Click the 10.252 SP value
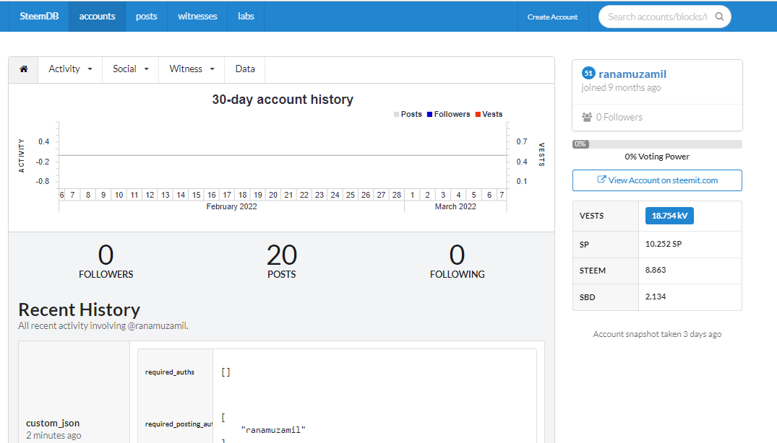The height and width of the screenshot is (443, 777). (x=664, y=244)
